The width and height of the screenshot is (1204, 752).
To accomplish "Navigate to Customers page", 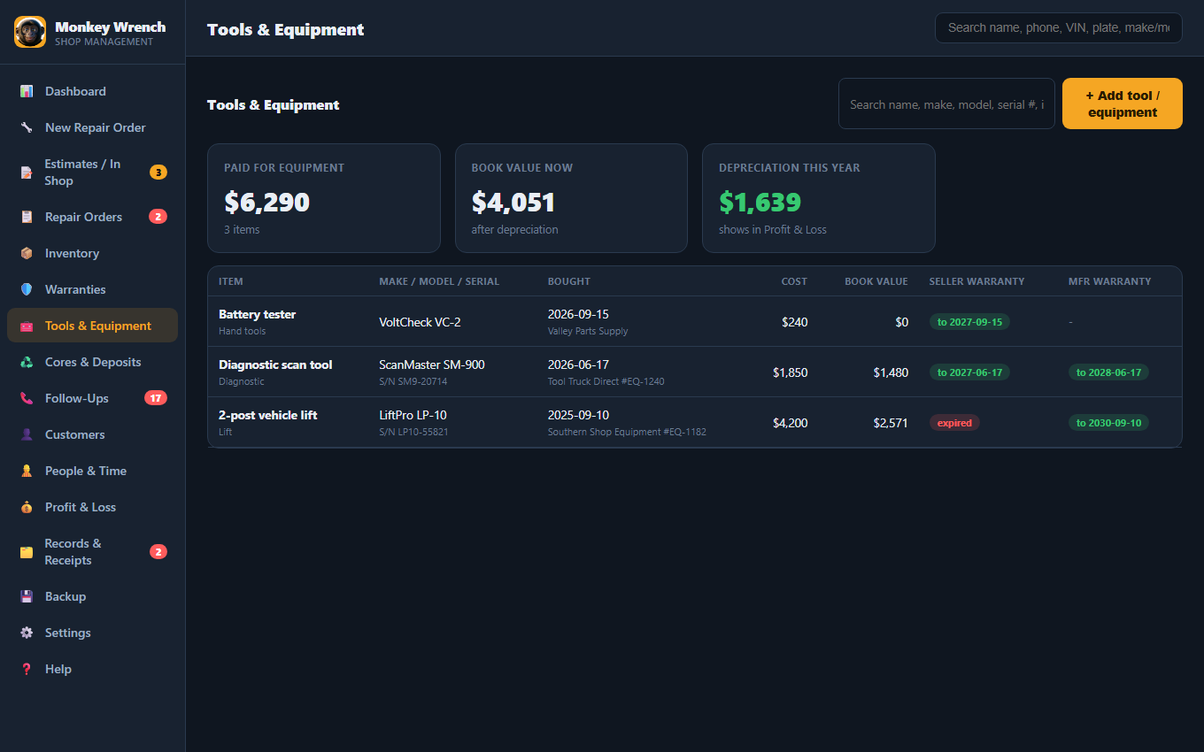I will [x=92, y=434].
